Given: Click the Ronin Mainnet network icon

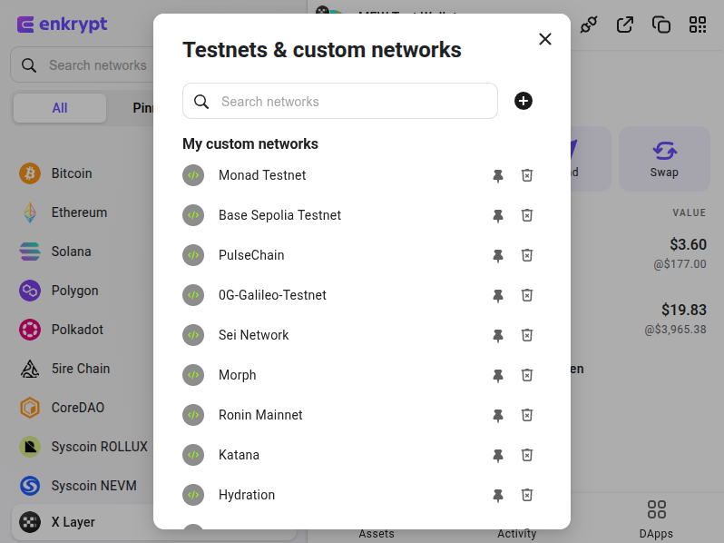Looking at the screenshot, I should coord(193,416).
